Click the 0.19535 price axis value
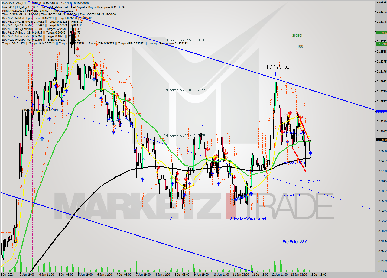387x278 pixels. 382,2
